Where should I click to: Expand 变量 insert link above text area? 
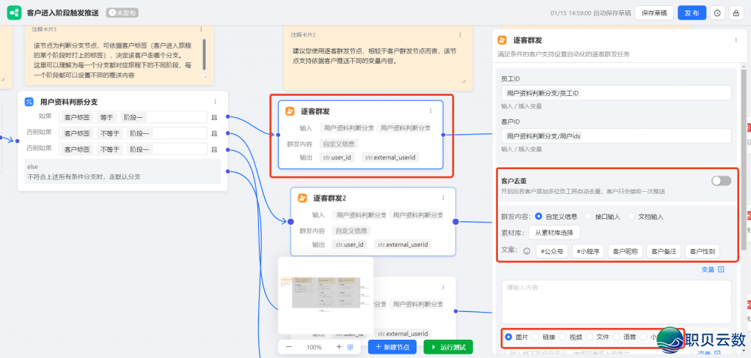click(x=712, y=269)
